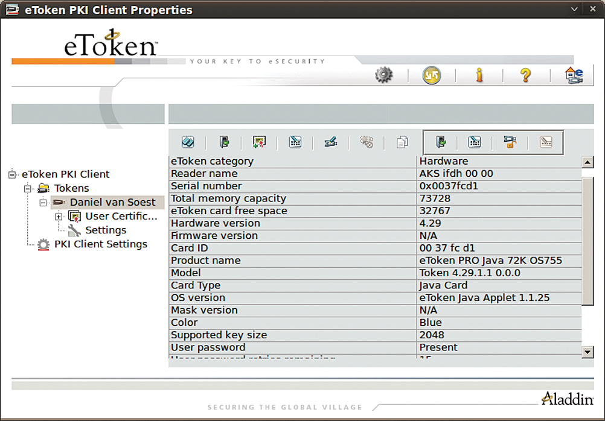The height and width of the screenshot is (421, 605).
Task: Click the 'Total memory capacity' label
Action: click(x=228, y=198)
